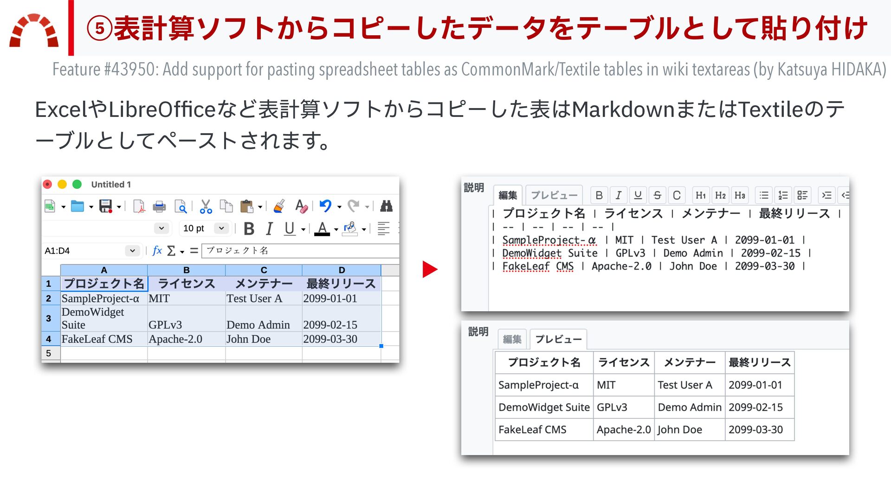Switch to the プレビュー tab in upper editor
The image size is (891, 501).
[554, 195]
